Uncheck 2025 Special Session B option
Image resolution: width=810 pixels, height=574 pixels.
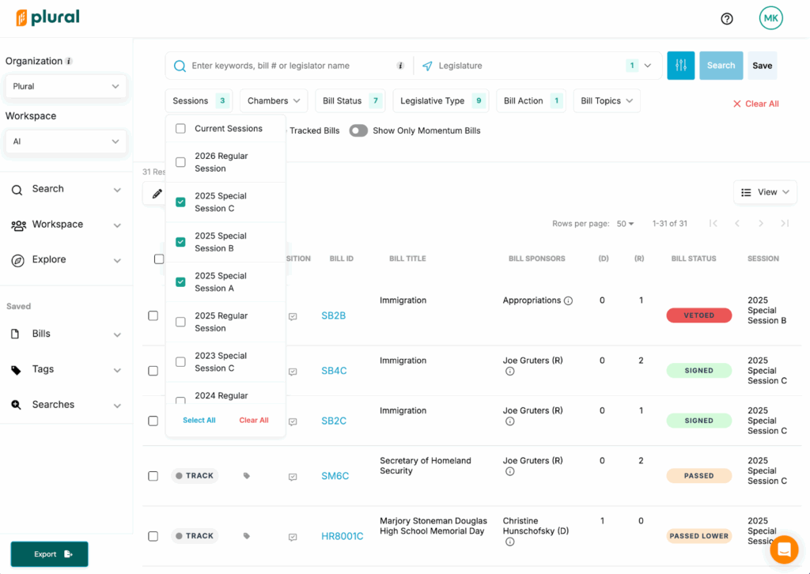180,242
